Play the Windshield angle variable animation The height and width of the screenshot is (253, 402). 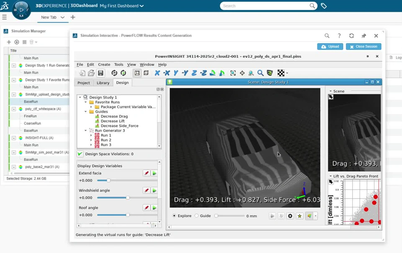click(x=155, y=191)
